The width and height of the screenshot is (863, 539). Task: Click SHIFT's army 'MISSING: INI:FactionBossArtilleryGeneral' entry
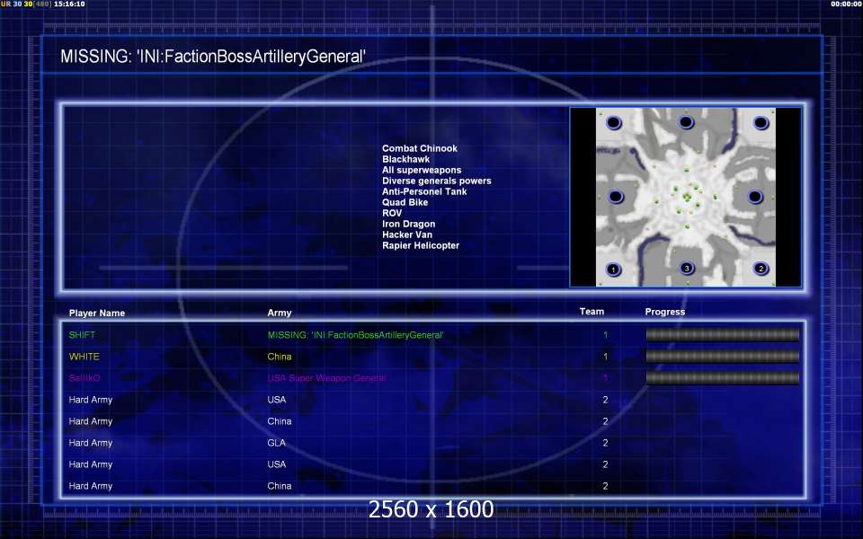(356, 335)
